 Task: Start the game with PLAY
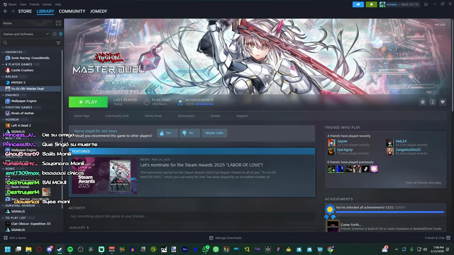[88, 102]
